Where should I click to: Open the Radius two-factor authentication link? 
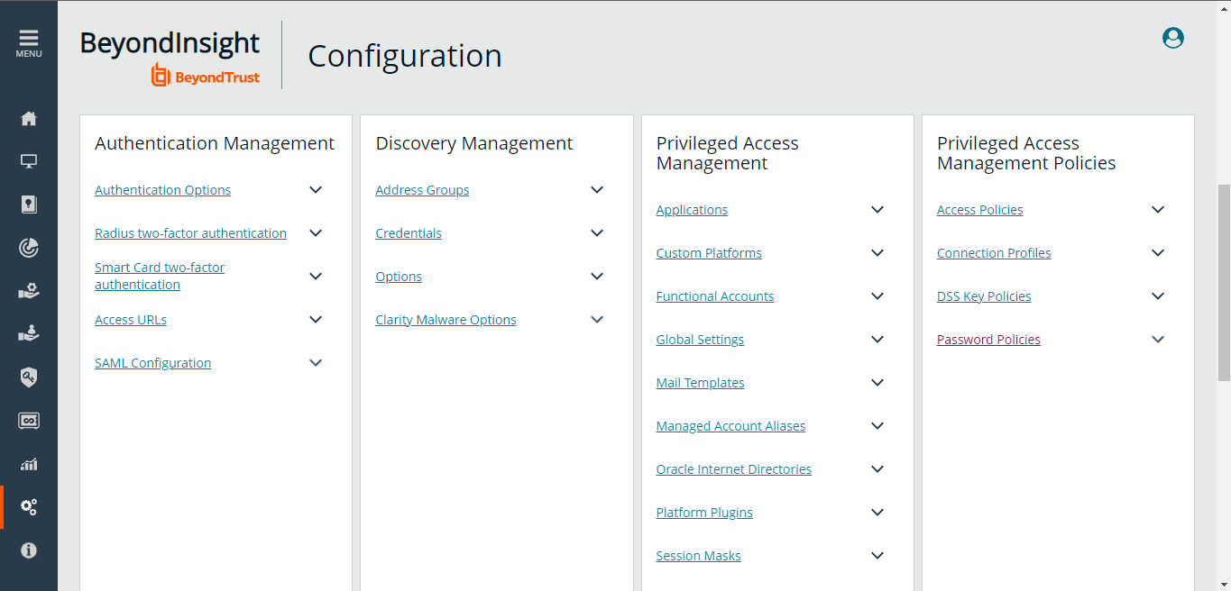pyautogui.click(x=190, y=233)
